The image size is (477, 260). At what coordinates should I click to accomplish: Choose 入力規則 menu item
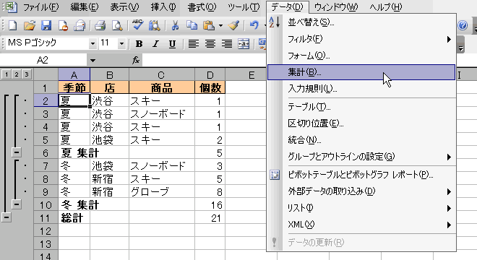361,89
